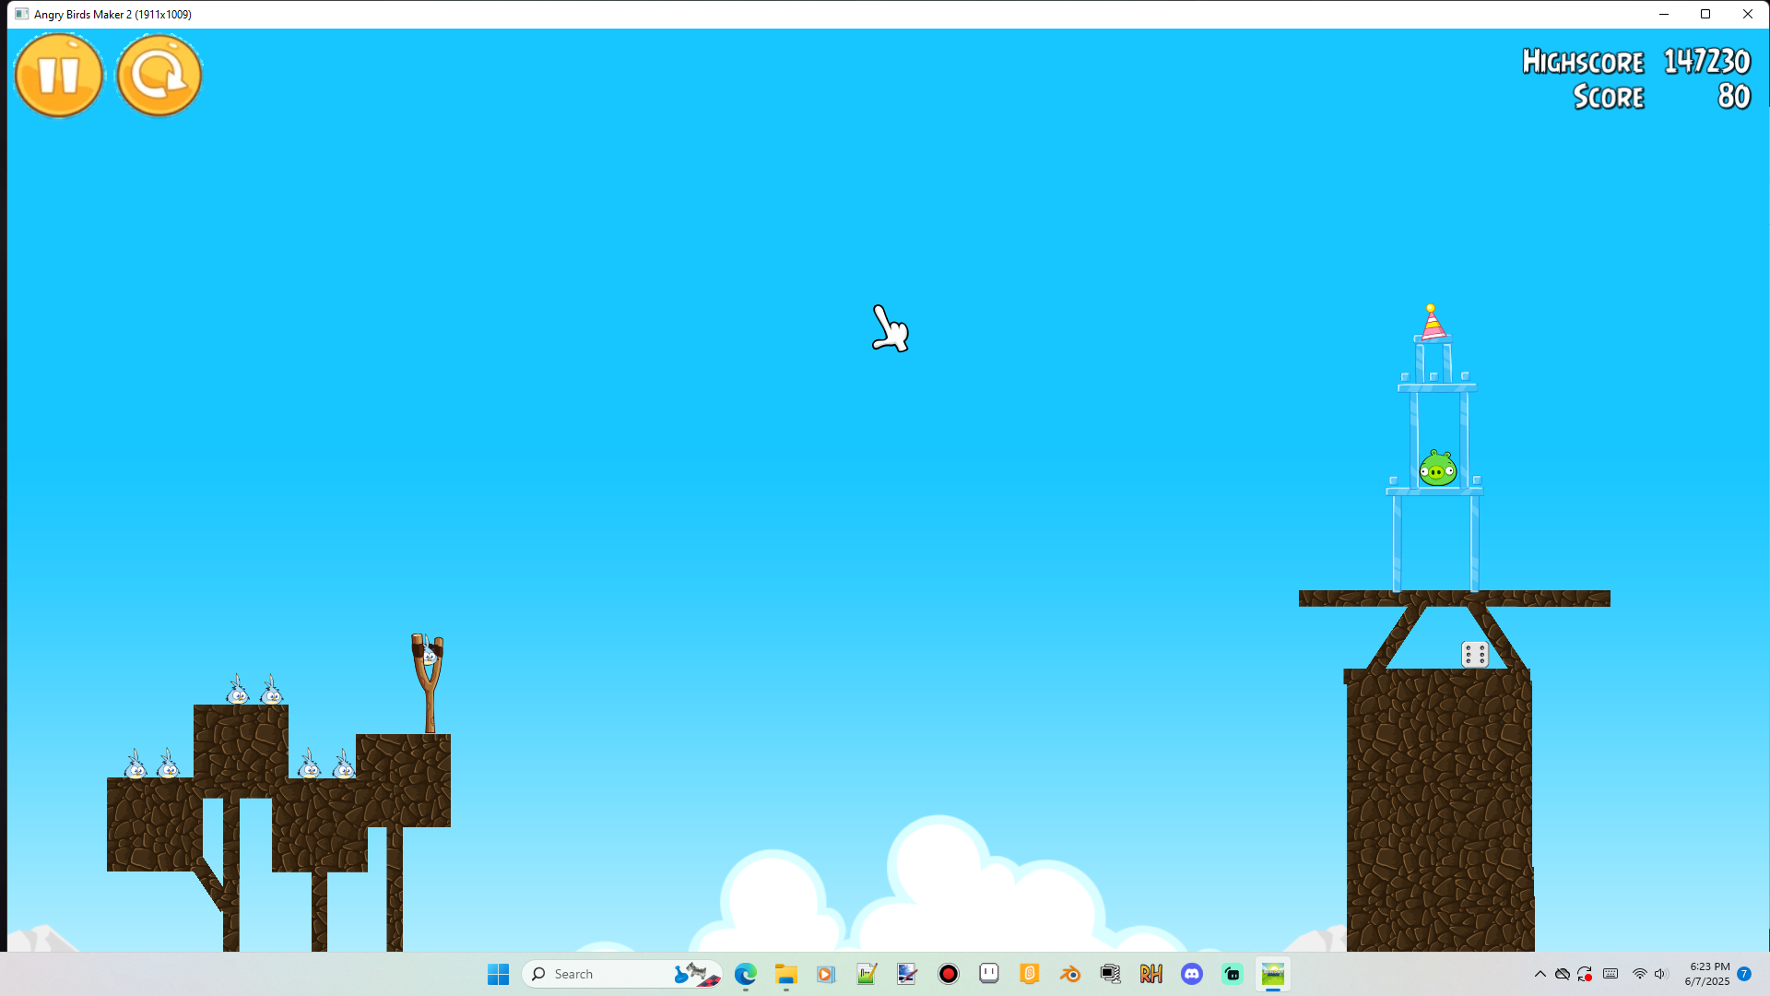Click the volume speaker tray icon
The width and height of the screenshot is (1770, 996).
(x=1660, y=974)
